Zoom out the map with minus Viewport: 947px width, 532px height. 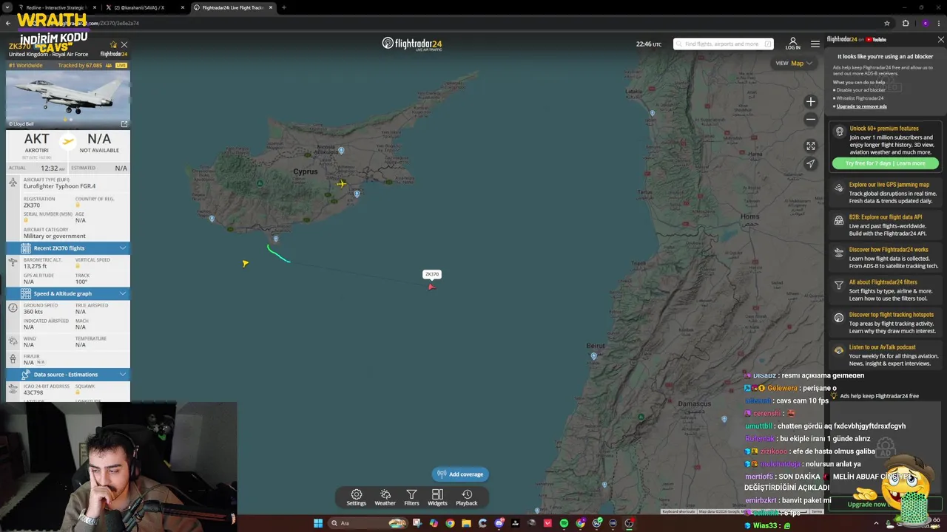pos(811,119)
